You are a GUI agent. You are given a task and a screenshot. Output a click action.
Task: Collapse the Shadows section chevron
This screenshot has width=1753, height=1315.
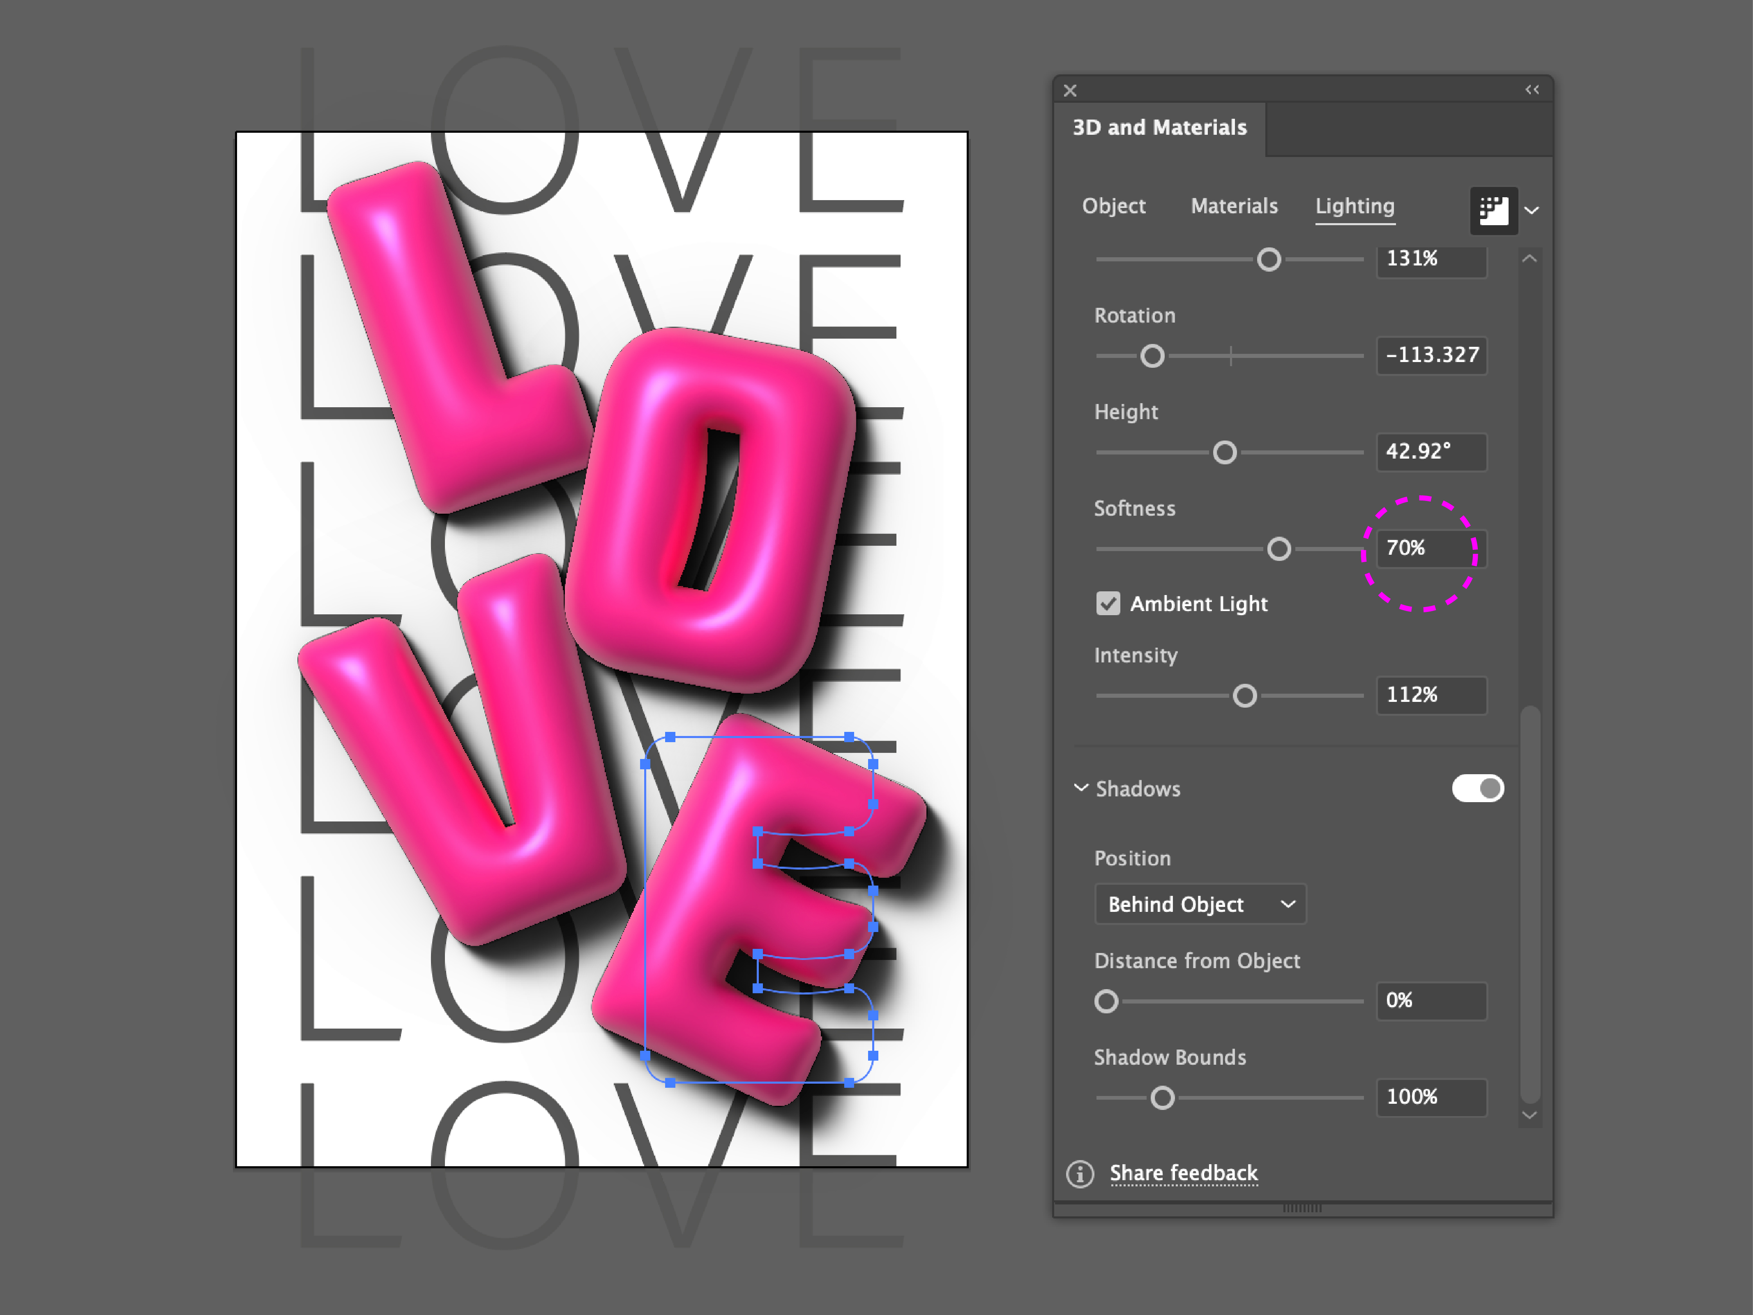point(1080,788)
